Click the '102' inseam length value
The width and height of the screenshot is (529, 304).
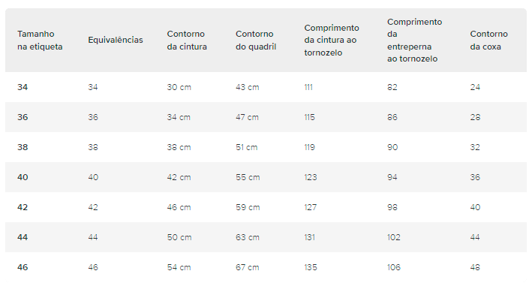coord(393,237)
